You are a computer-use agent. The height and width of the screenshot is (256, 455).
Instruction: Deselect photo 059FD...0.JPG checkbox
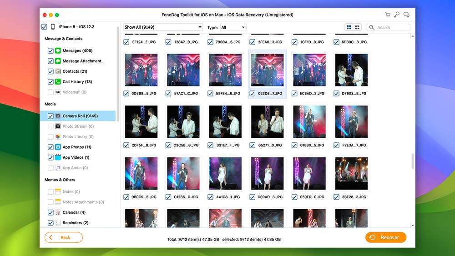pos(294,197)
